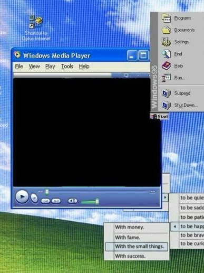This screenshot has height=273, width=204.
Task: Select the 'to be happ' menu entry
Action: click(x=187, y=227)
